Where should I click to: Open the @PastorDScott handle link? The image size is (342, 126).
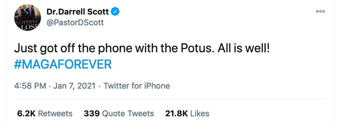click(75, 22)
